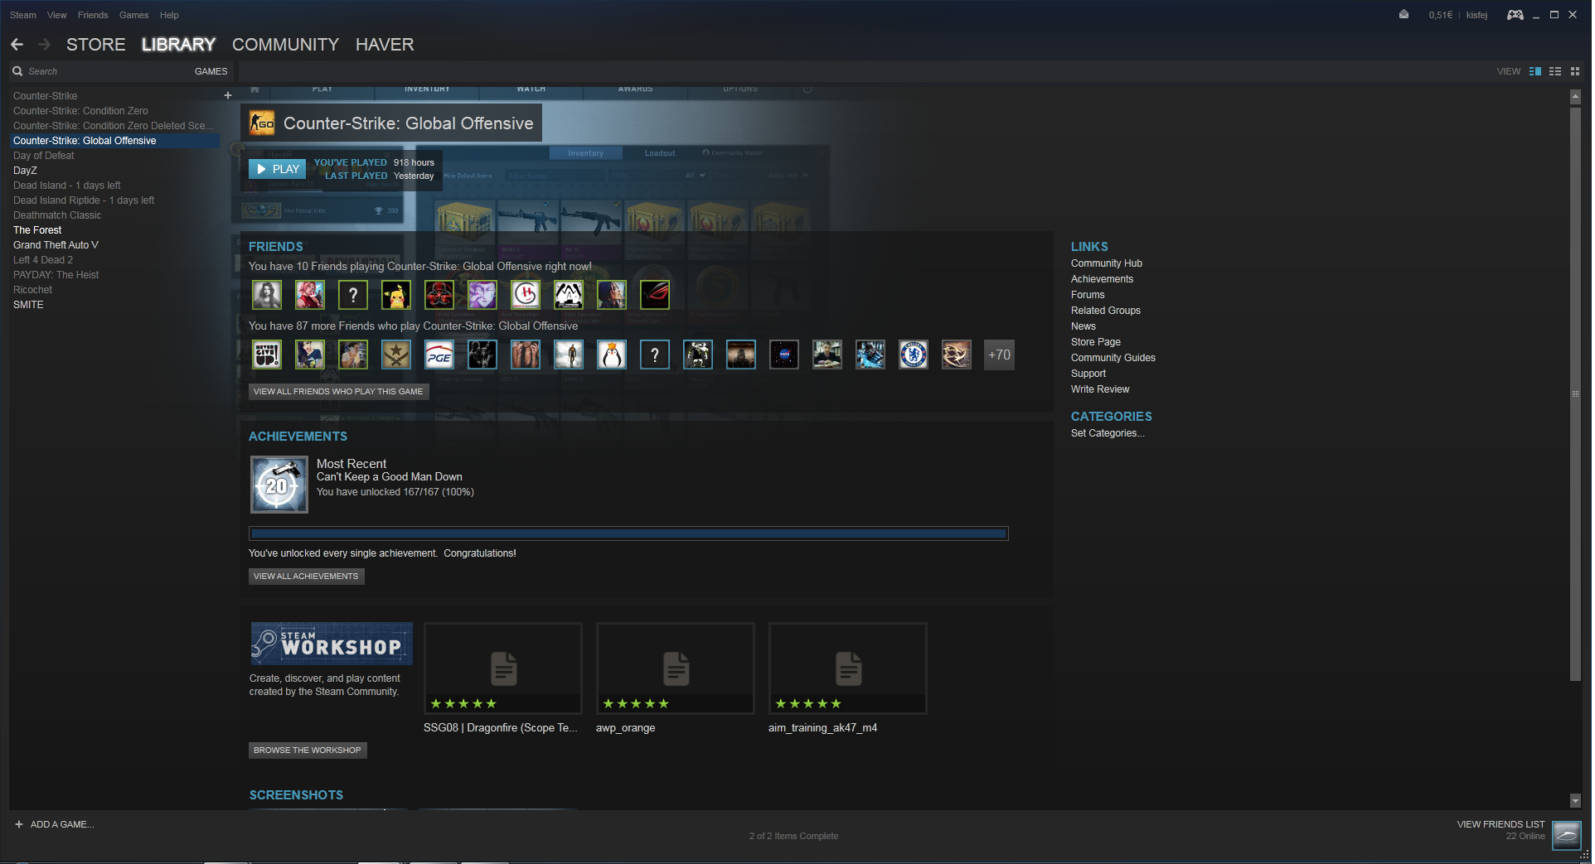Click the search magnifier icon
This screenshot has height=864, width=1595.
[x=17, y=71]
